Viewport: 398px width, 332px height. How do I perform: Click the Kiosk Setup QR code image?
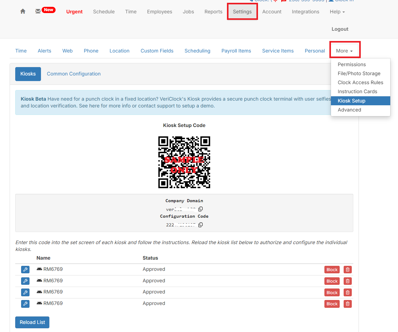point(184,162)
